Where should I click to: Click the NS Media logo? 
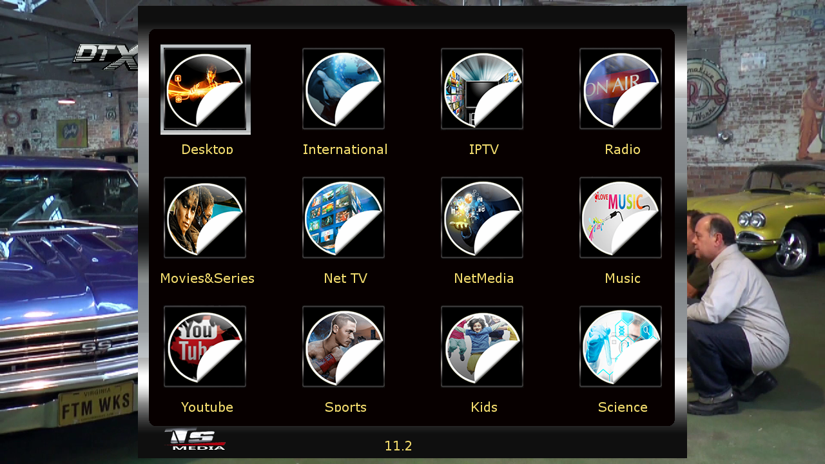[x=195, y=440]
